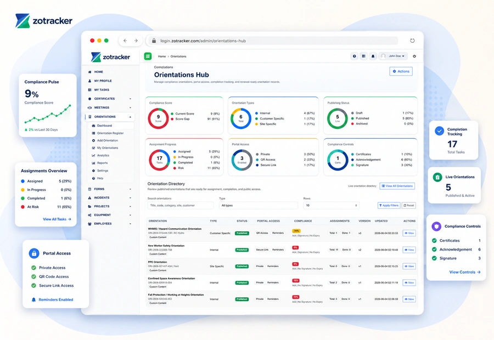The image size is (494, 340).
Task: Open the All types dropdown
Action: [x=259, y=205]
